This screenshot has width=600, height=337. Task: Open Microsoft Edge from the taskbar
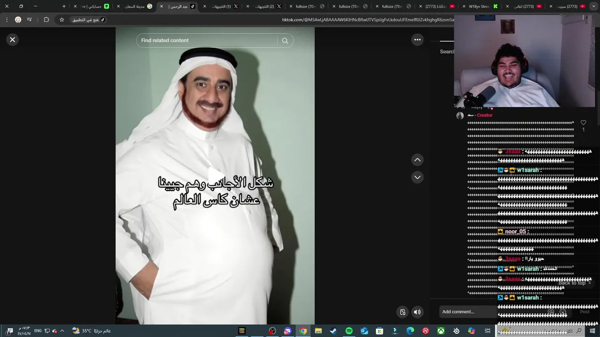pyautogui.click(x=410, y=331)
